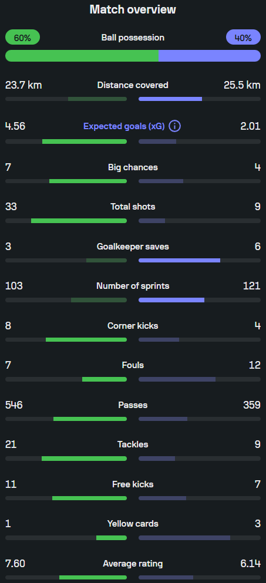
Task: Open the Expected goals (xG) link
Action: tap(124, 126)
